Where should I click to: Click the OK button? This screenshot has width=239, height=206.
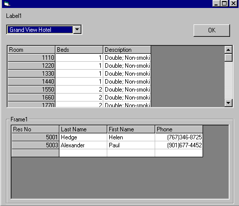212,30
